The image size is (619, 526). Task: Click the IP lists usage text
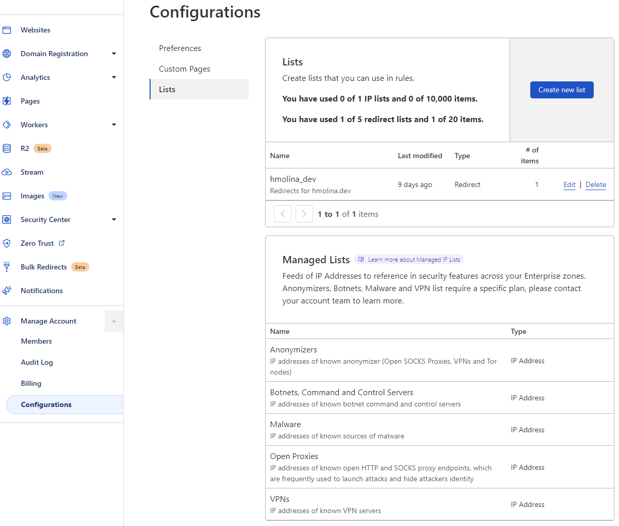[380, 98]
